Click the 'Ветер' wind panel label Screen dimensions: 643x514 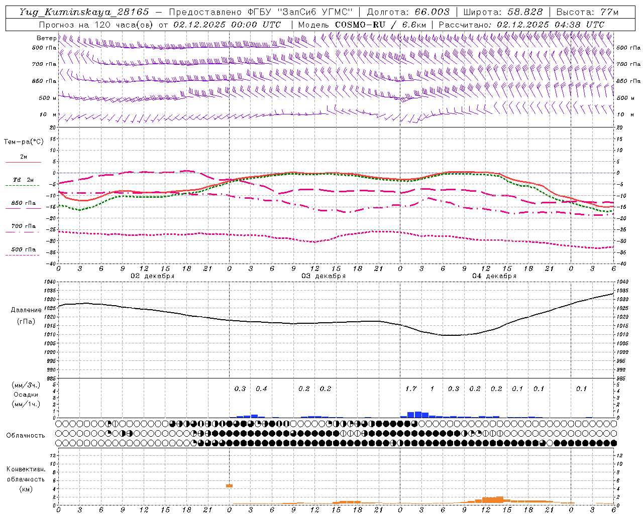point(46,38)
